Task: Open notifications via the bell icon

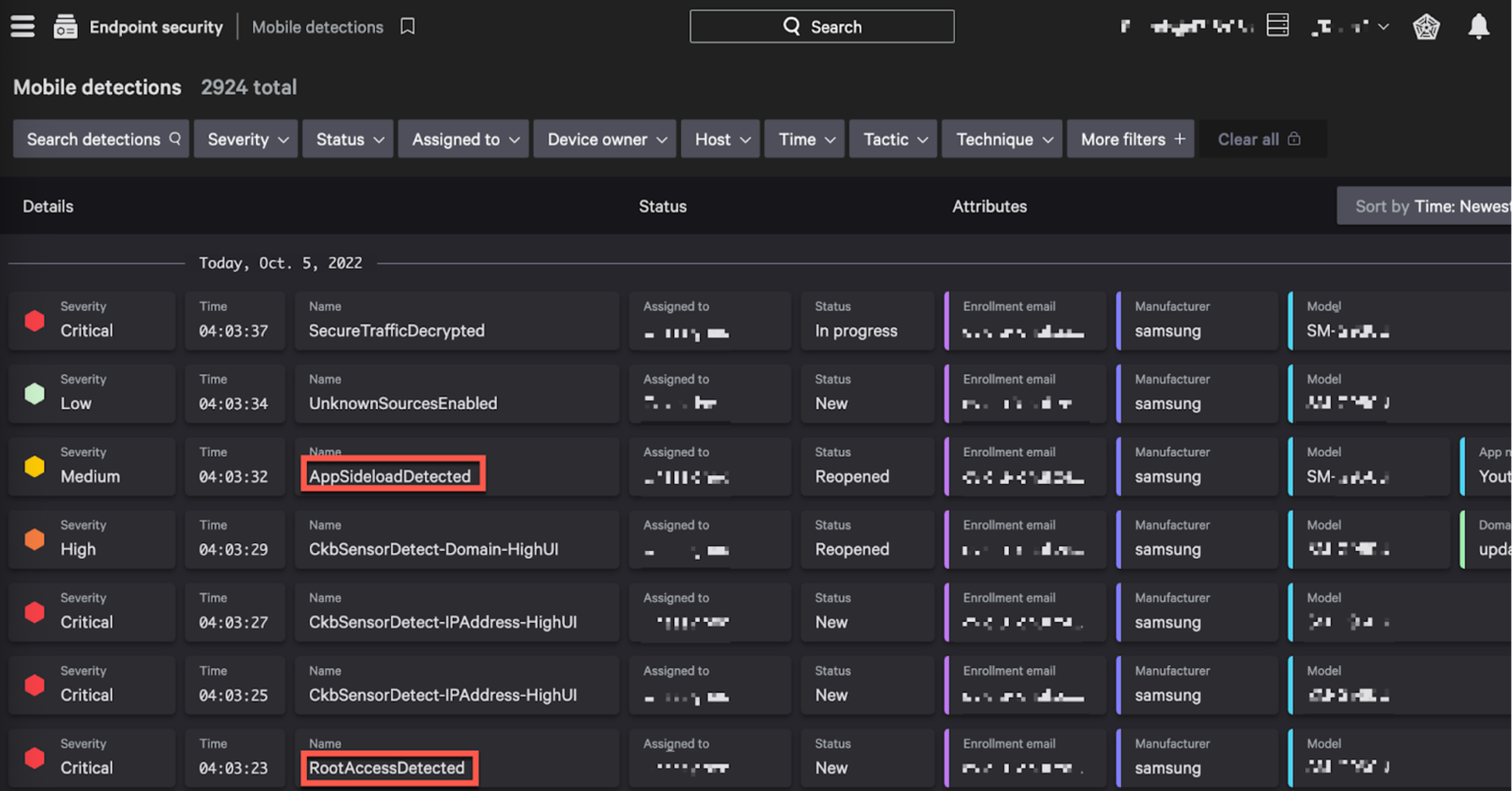Action: click(x=1479, y=27)
